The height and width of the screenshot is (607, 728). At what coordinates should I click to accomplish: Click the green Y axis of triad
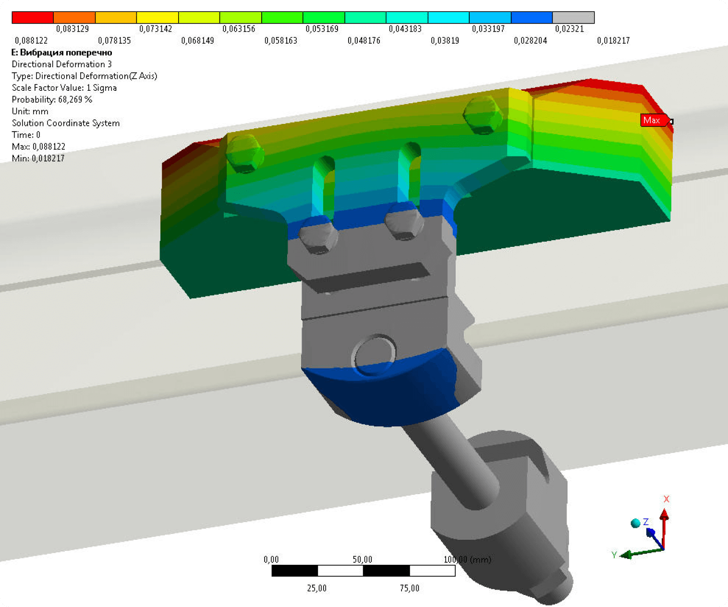coord(641,553)
